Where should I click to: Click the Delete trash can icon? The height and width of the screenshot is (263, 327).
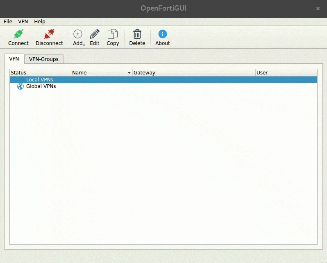[x=137, y=34]
